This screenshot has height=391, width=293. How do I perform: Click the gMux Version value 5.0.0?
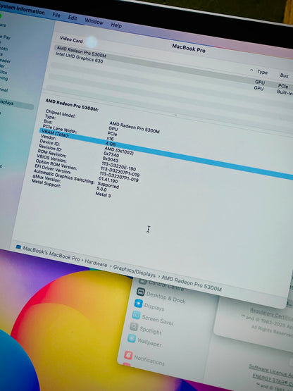point(101,190)
